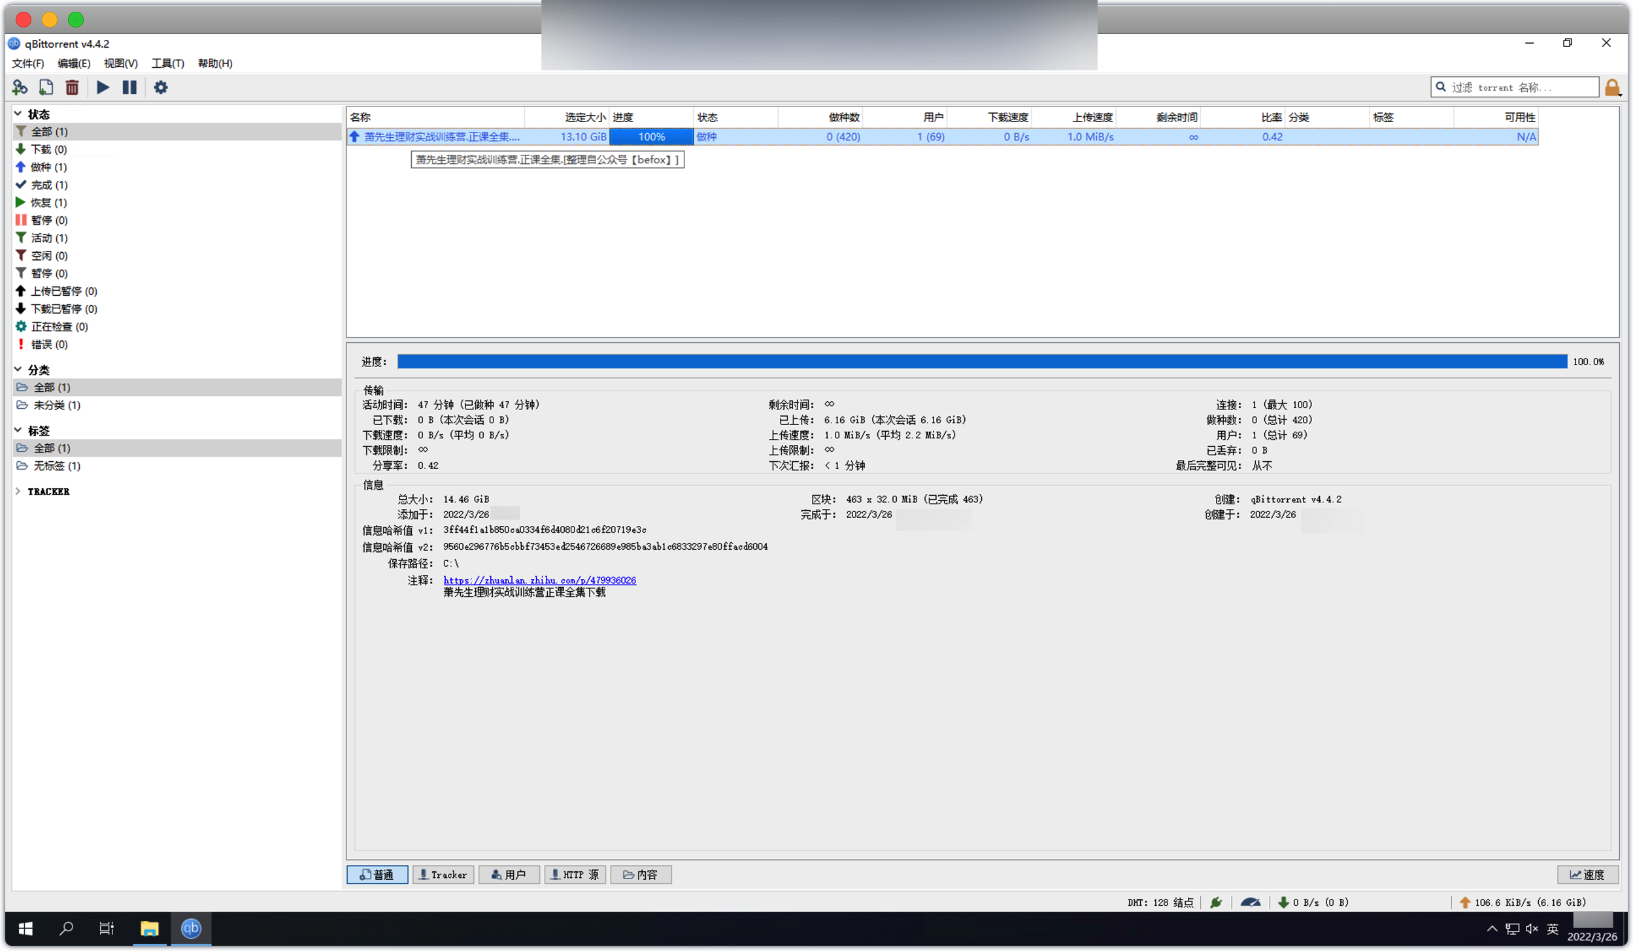The image size is (1633, 951).
Task: Show the 速度 graph
Action: [1587, 875]
